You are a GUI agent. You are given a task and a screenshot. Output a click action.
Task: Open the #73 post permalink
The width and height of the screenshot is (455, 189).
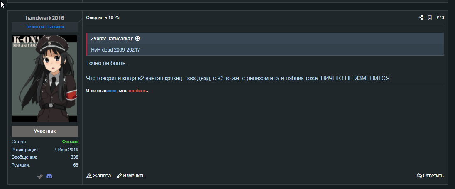(440, 17)
